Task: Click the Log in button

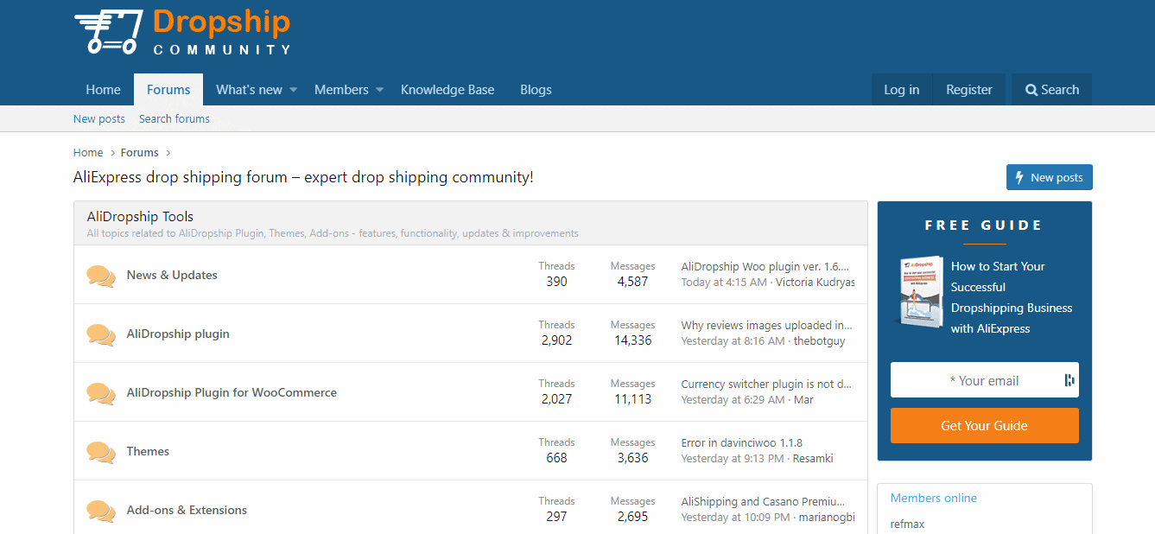Action: tap(902, 90)
